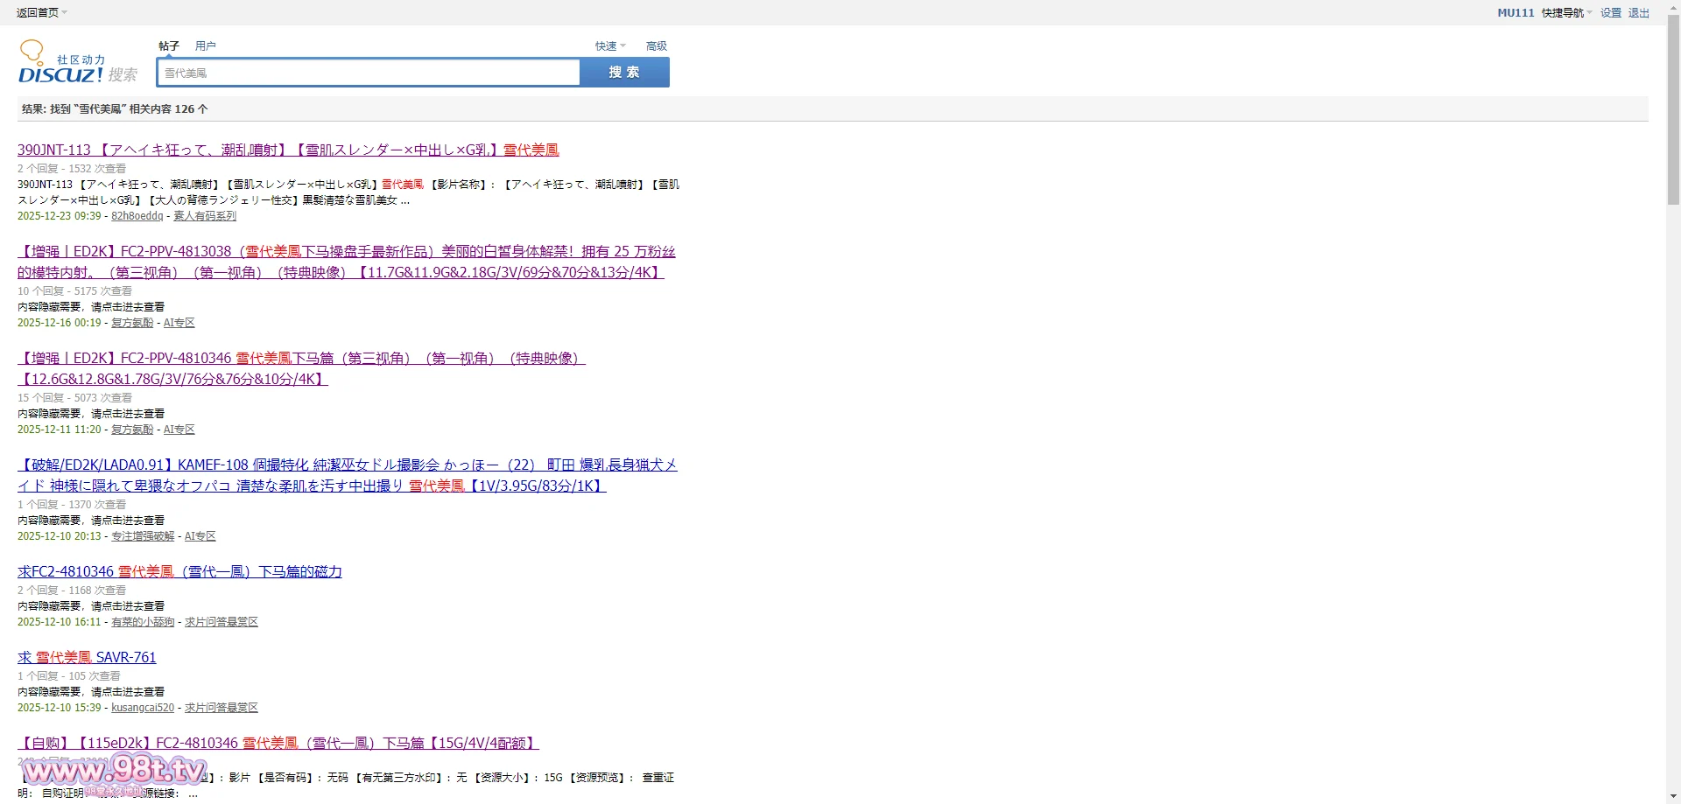Image resolution: width=1681 pixels, height=804 pixels.
Task: Click 退出 to log out
Action: click(1638, 12)
